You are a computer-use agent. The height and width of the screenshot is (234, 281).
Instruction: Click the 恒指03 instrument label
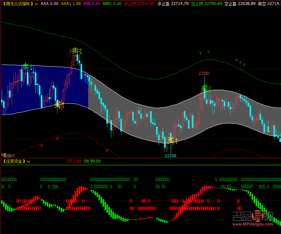[9, 156]
